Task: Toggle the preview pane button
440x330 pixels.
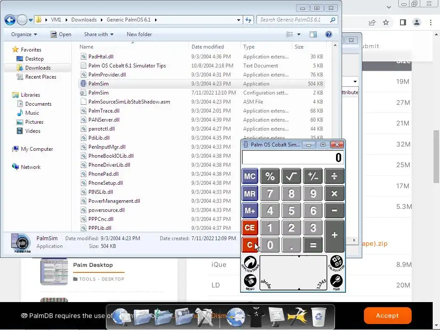Action: coord(313,34)
